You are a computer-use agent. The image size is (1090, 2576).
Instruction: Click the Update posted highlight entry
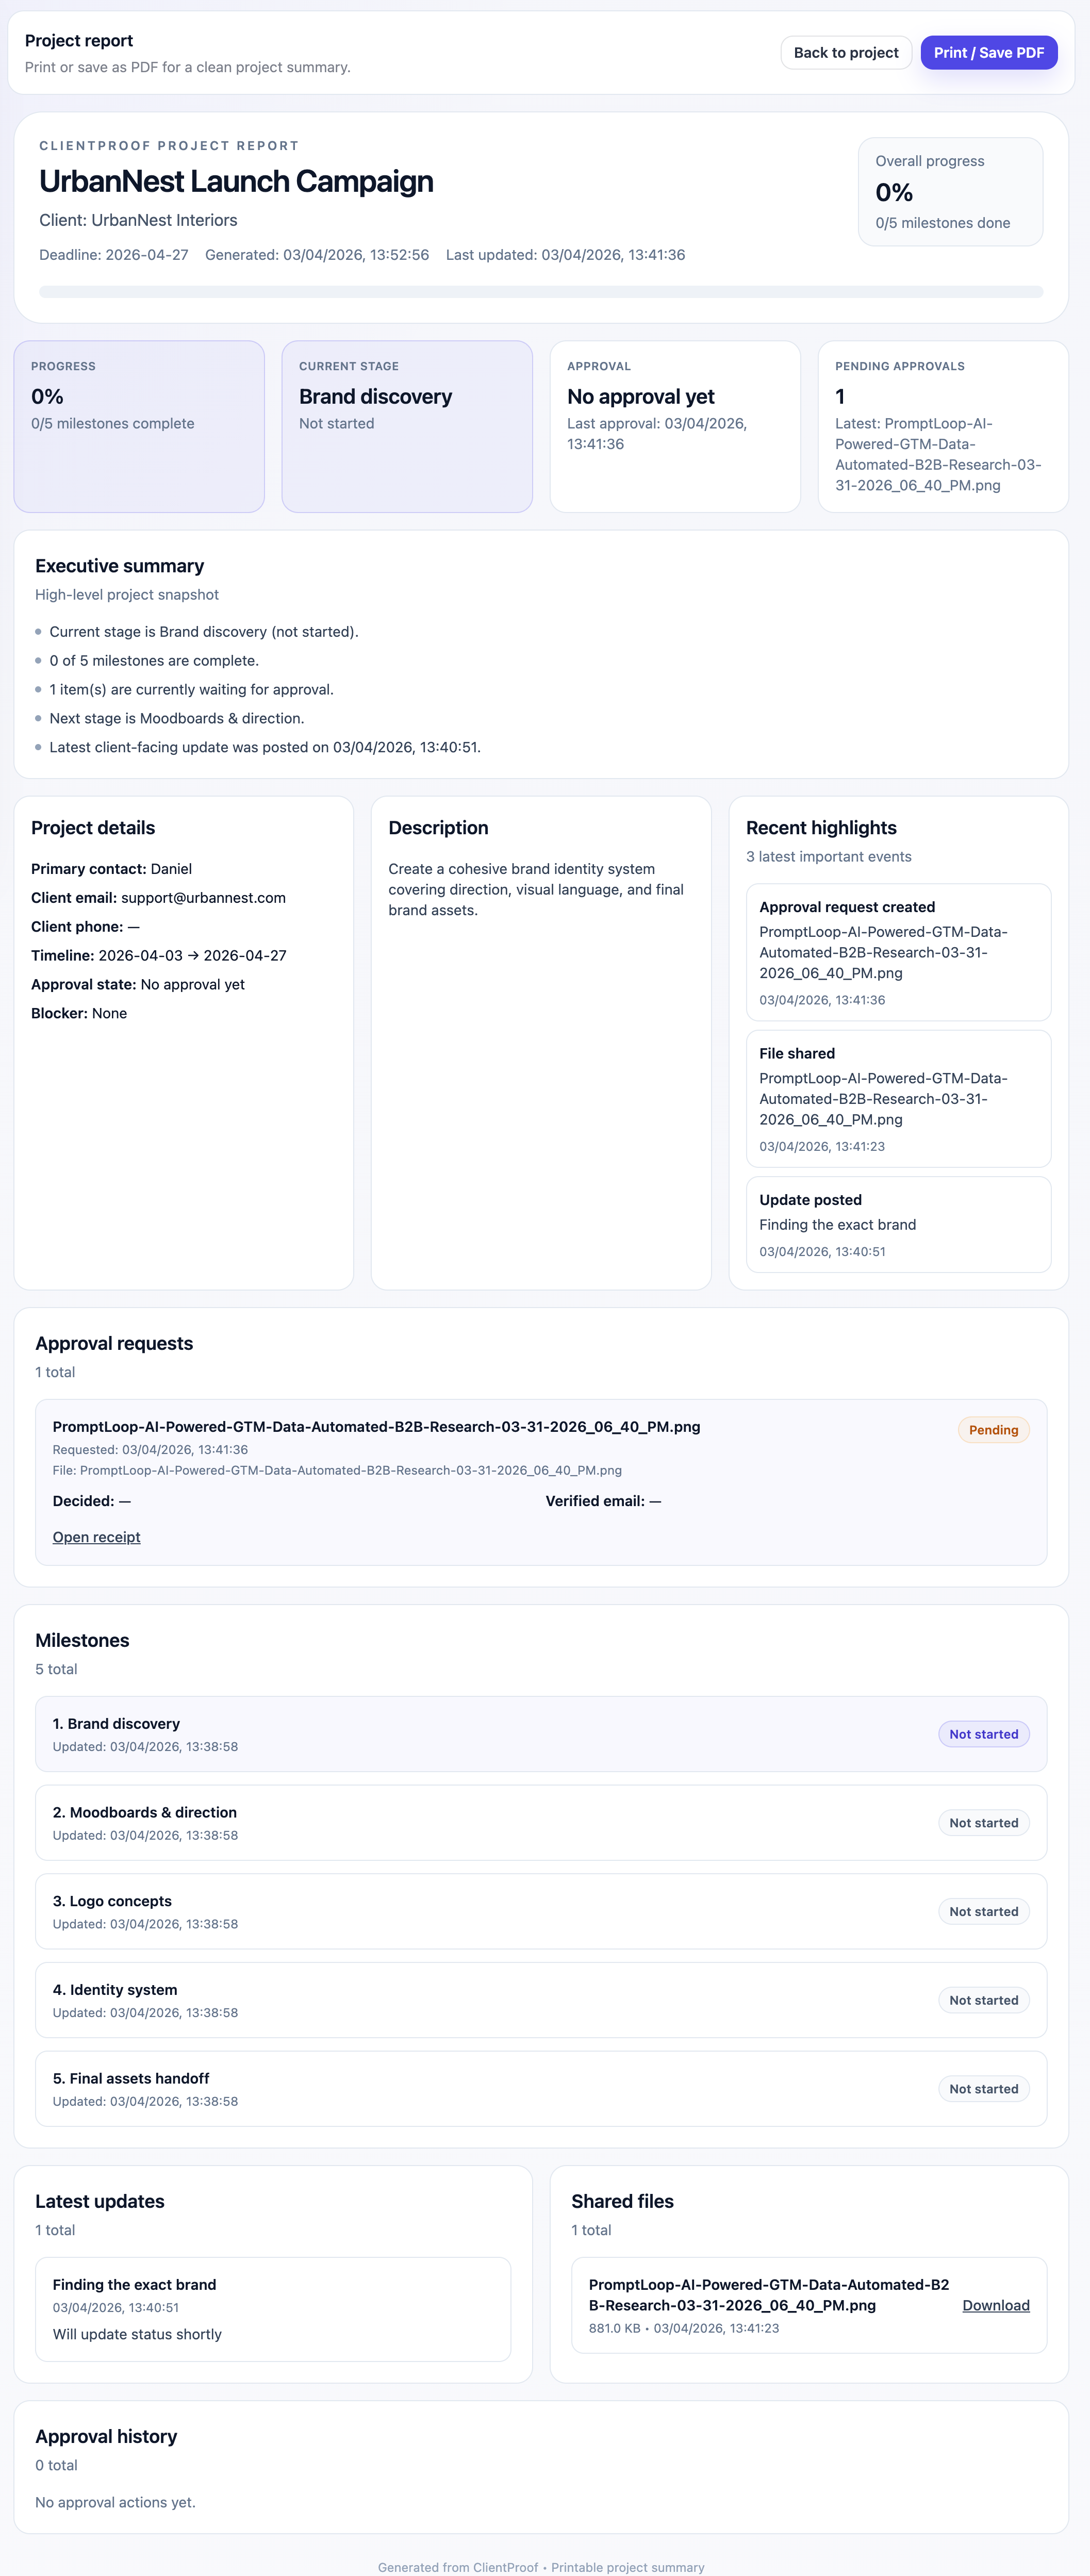tap(897, 1224)
